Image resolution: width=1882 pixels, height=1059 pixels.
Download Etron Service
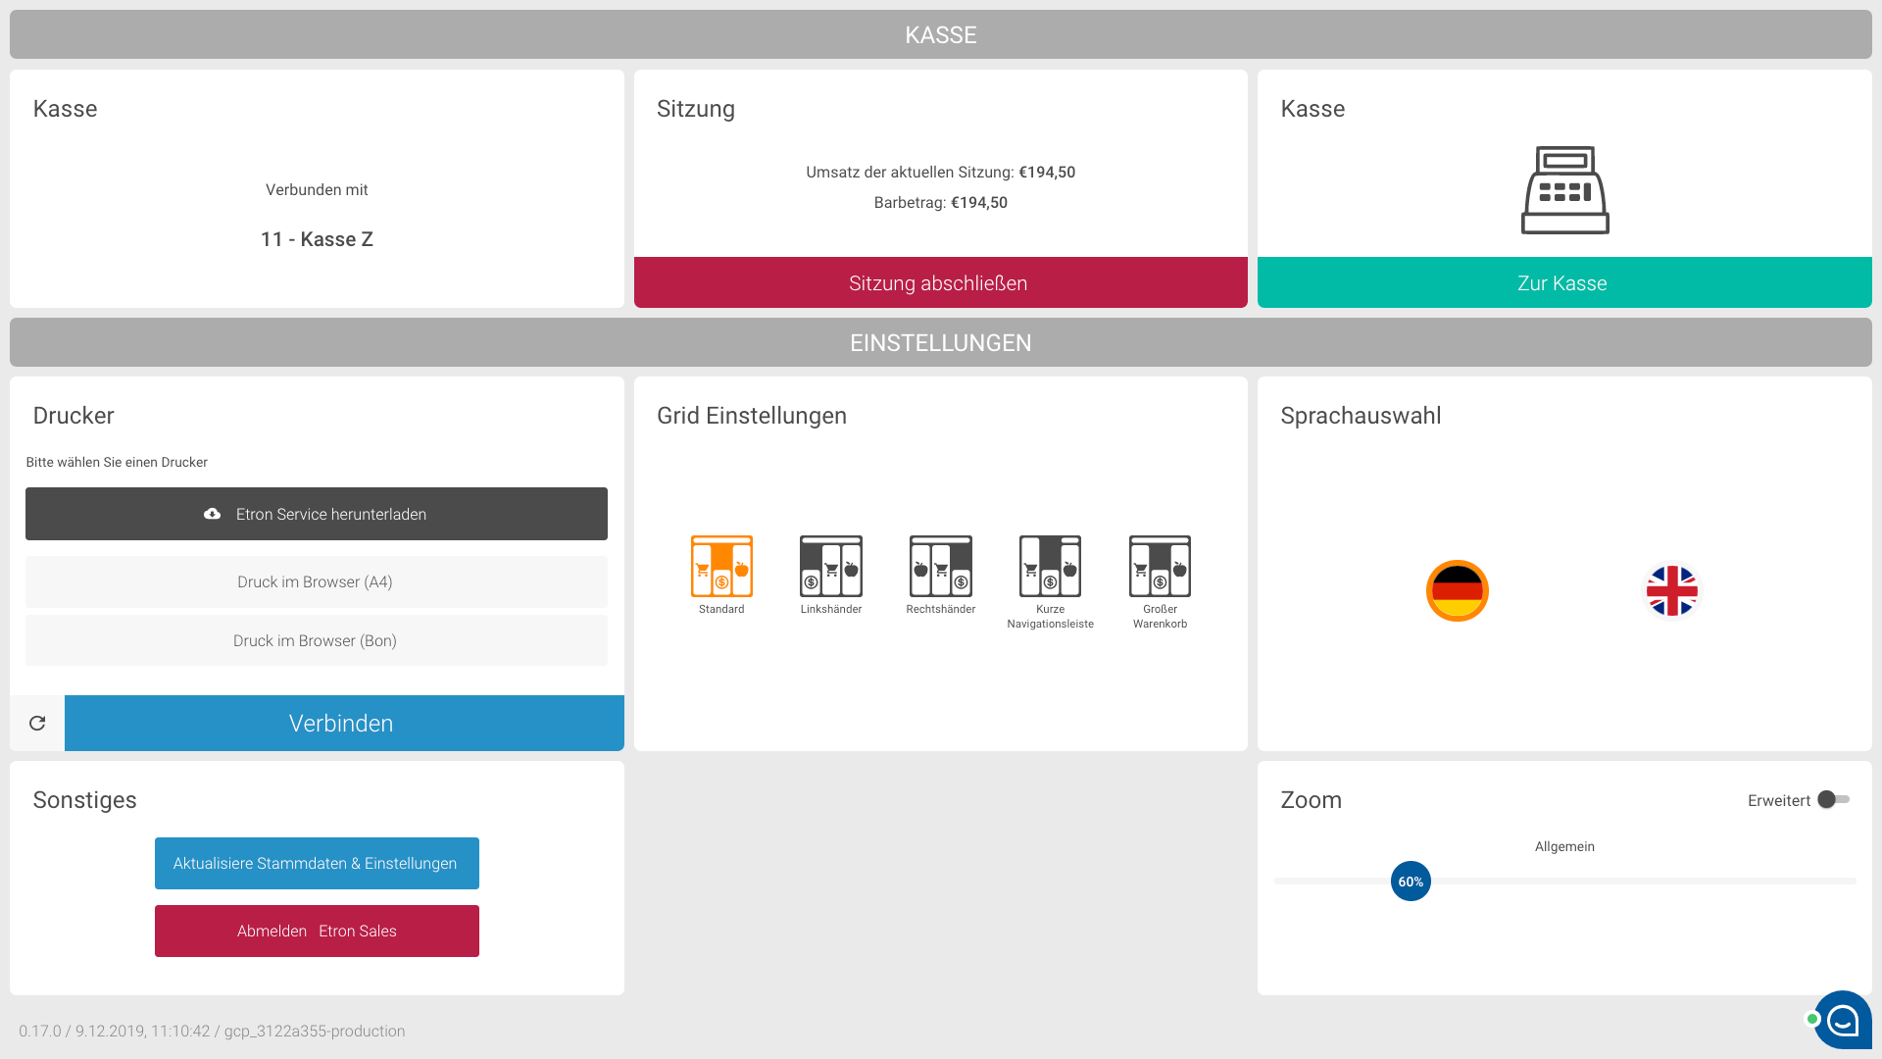317,514
